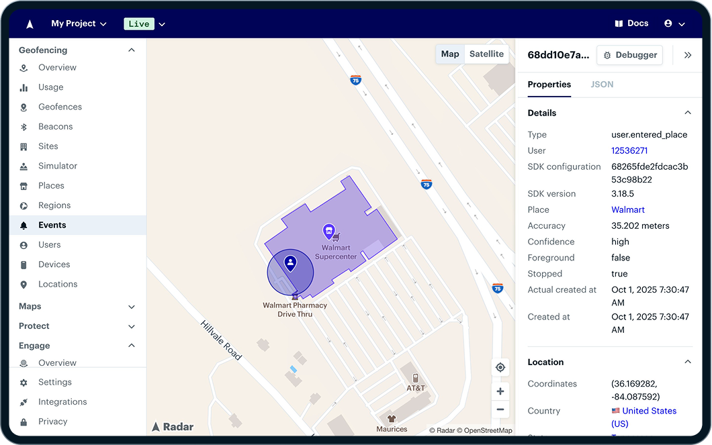Open the Devices list

(x=54, y=264)
